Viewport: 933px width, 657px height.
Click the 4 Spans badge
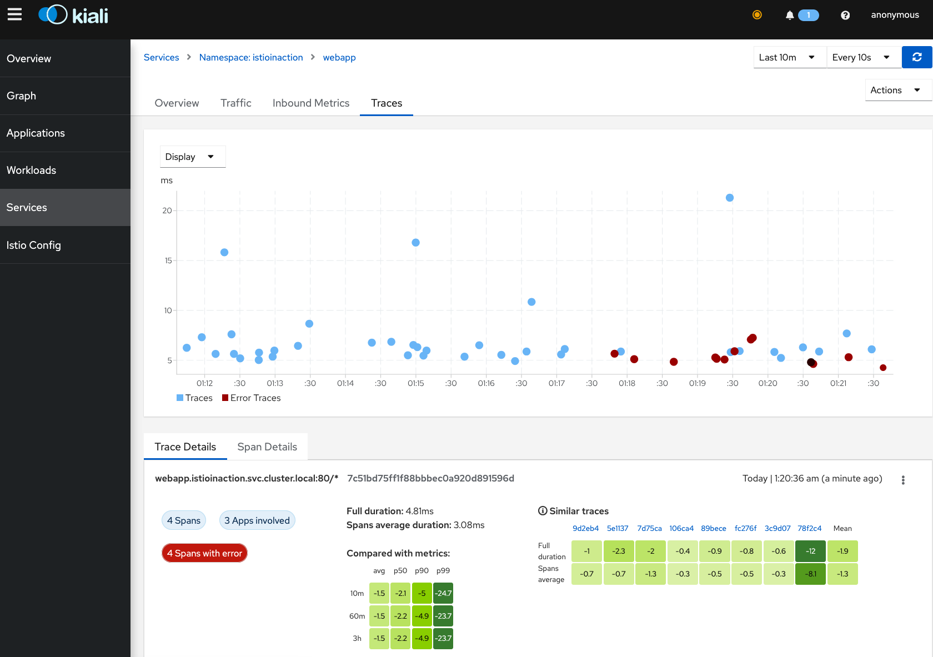click(x=184, y=520)
